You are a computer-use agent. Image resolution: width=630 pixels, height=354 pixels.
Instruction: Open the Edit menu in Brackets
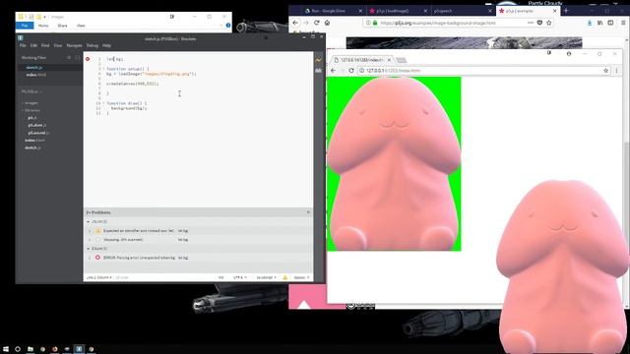point(33,46)
